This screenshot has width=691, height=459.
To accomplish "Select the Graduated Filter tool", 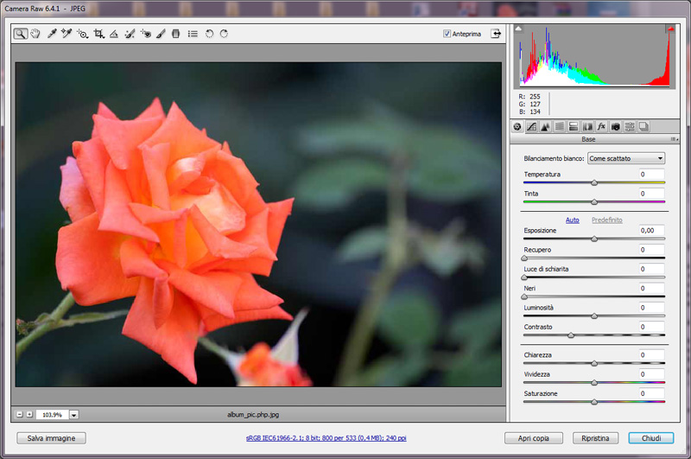I will click(x=175, y=34).
